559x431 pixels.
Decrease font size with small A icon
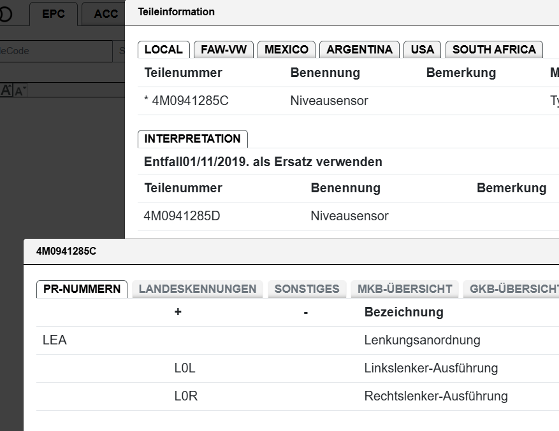pos(20,90)
